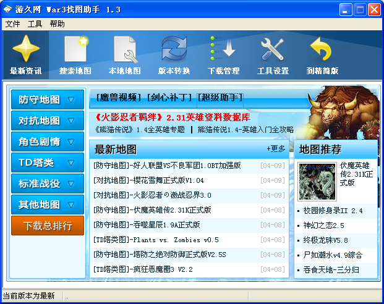Image resolution: width=384 pixels, height=304 pixels.
Task: Open 伏魔英雄传2.31K正式版 recommended title
Action: pos(356,174)
